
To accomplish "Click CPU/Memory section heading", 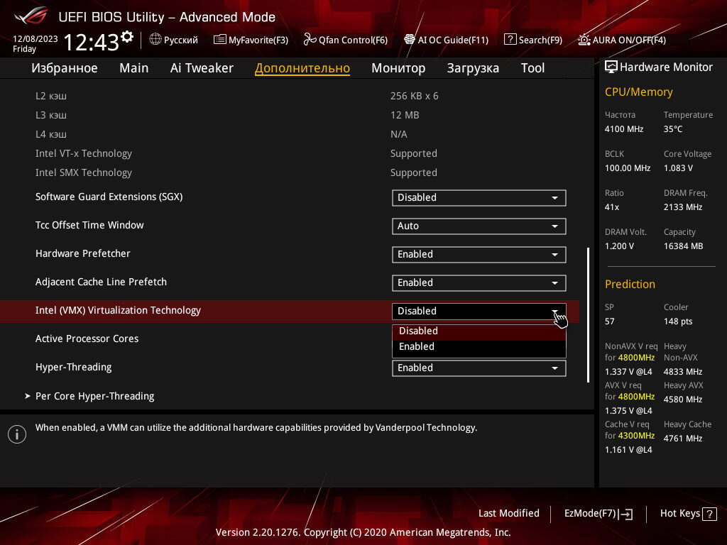I will [638, 92].
